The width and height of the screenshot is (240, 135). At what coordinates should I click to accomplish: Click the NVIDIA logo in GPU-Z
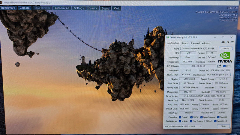point(225,57)
